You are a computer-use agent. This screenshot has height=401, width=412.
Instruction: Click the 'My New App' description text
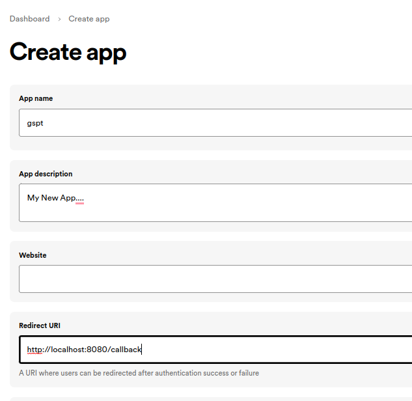[51, 198]
